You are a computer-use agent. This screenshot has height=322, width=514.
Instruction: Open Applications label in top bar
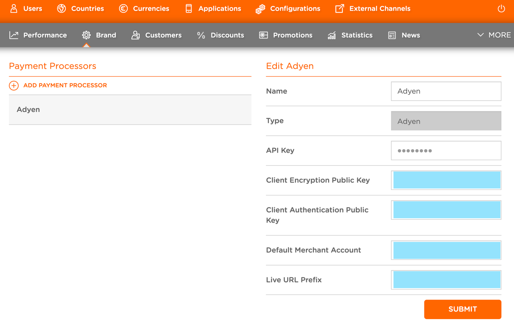pos(220,8)
